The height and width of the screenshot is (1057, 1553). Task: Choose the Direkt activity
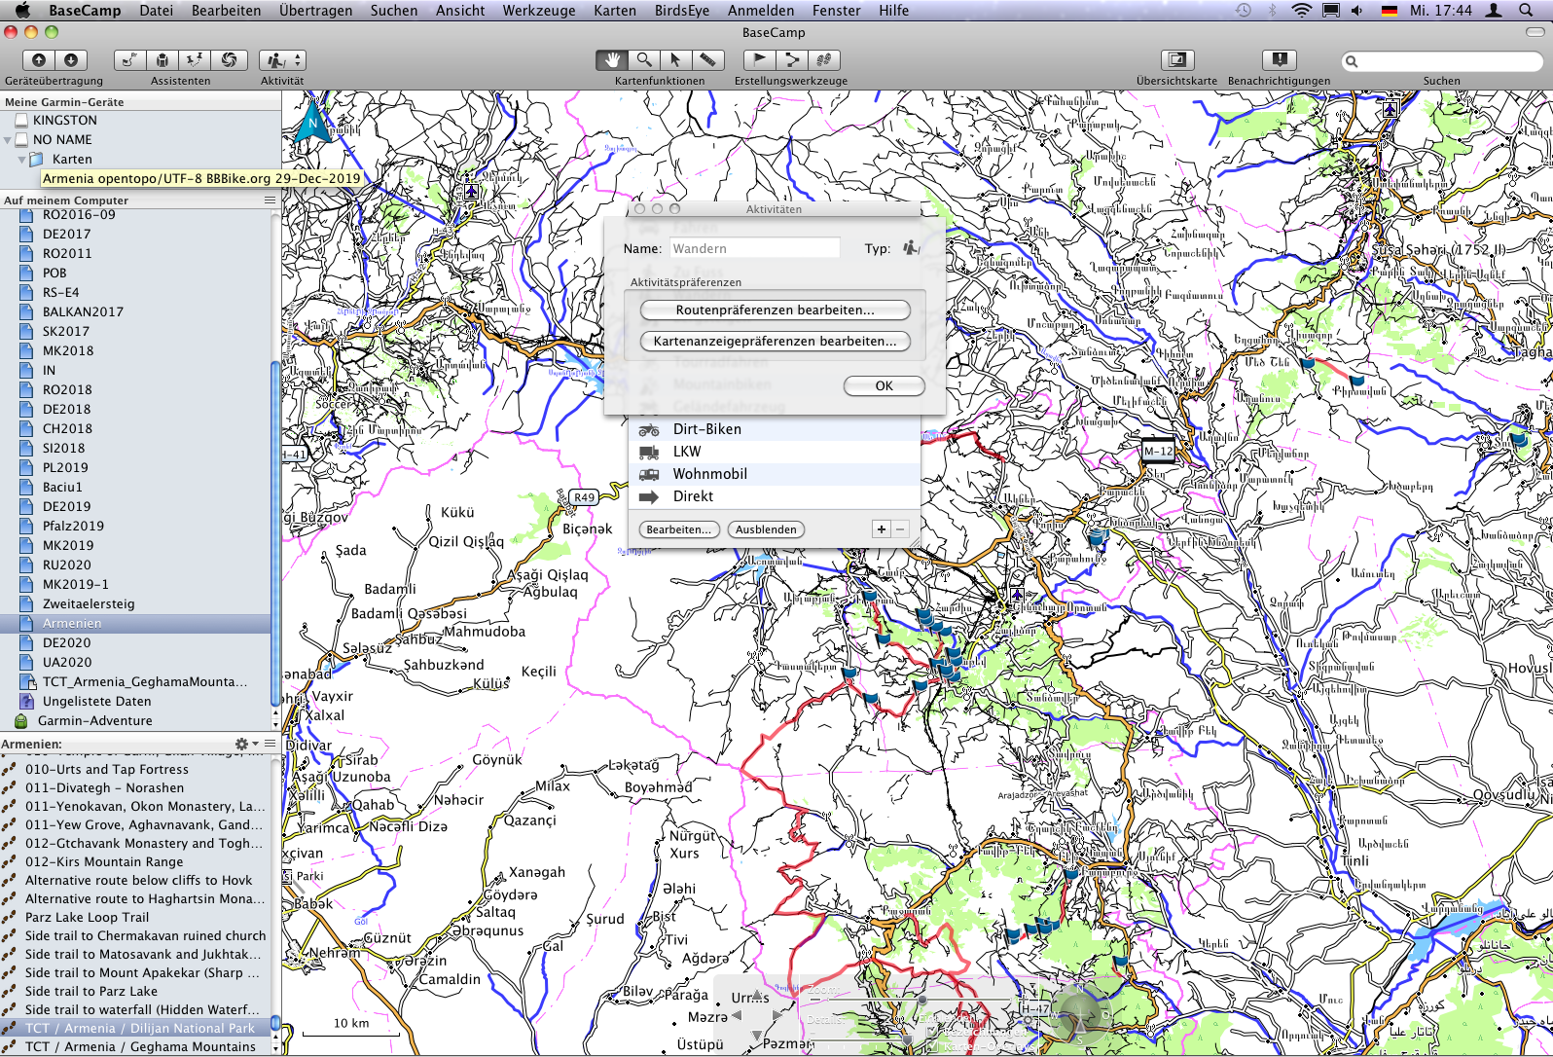click(775, 496)
